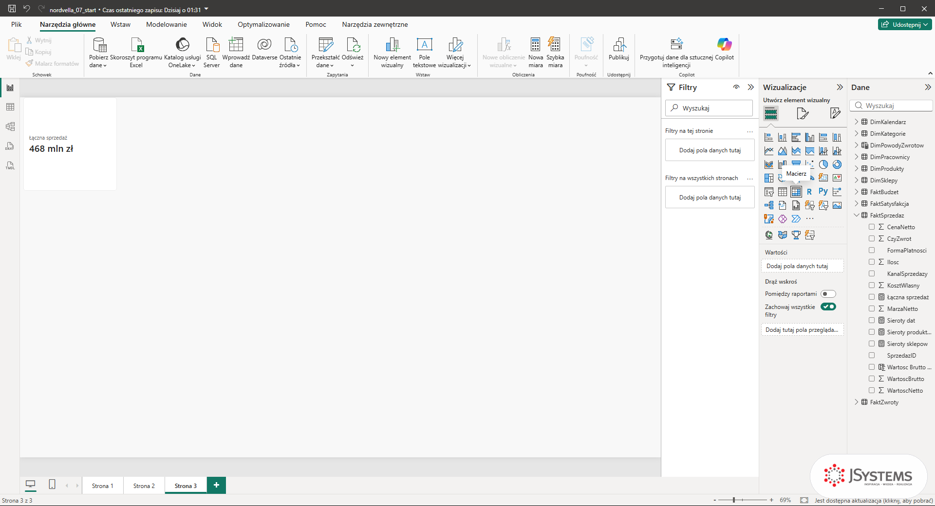Open the Model view in left sidebar

click(10, 126)
